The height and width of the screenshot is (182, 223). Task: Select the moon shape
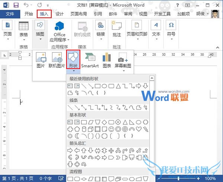coord(77,136)
